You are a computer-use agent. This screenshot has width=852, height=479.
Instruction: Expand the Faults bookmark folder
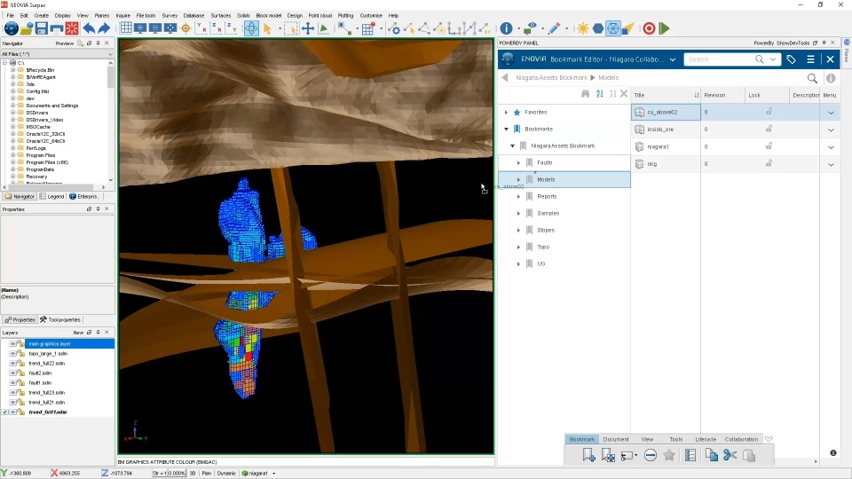click(518, 163)
